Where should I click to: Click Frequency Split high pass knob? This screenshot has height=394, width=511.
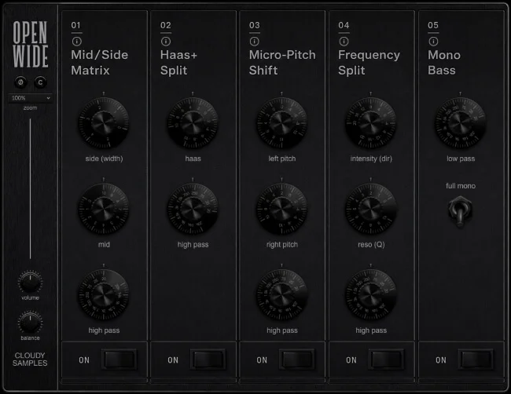370,295
